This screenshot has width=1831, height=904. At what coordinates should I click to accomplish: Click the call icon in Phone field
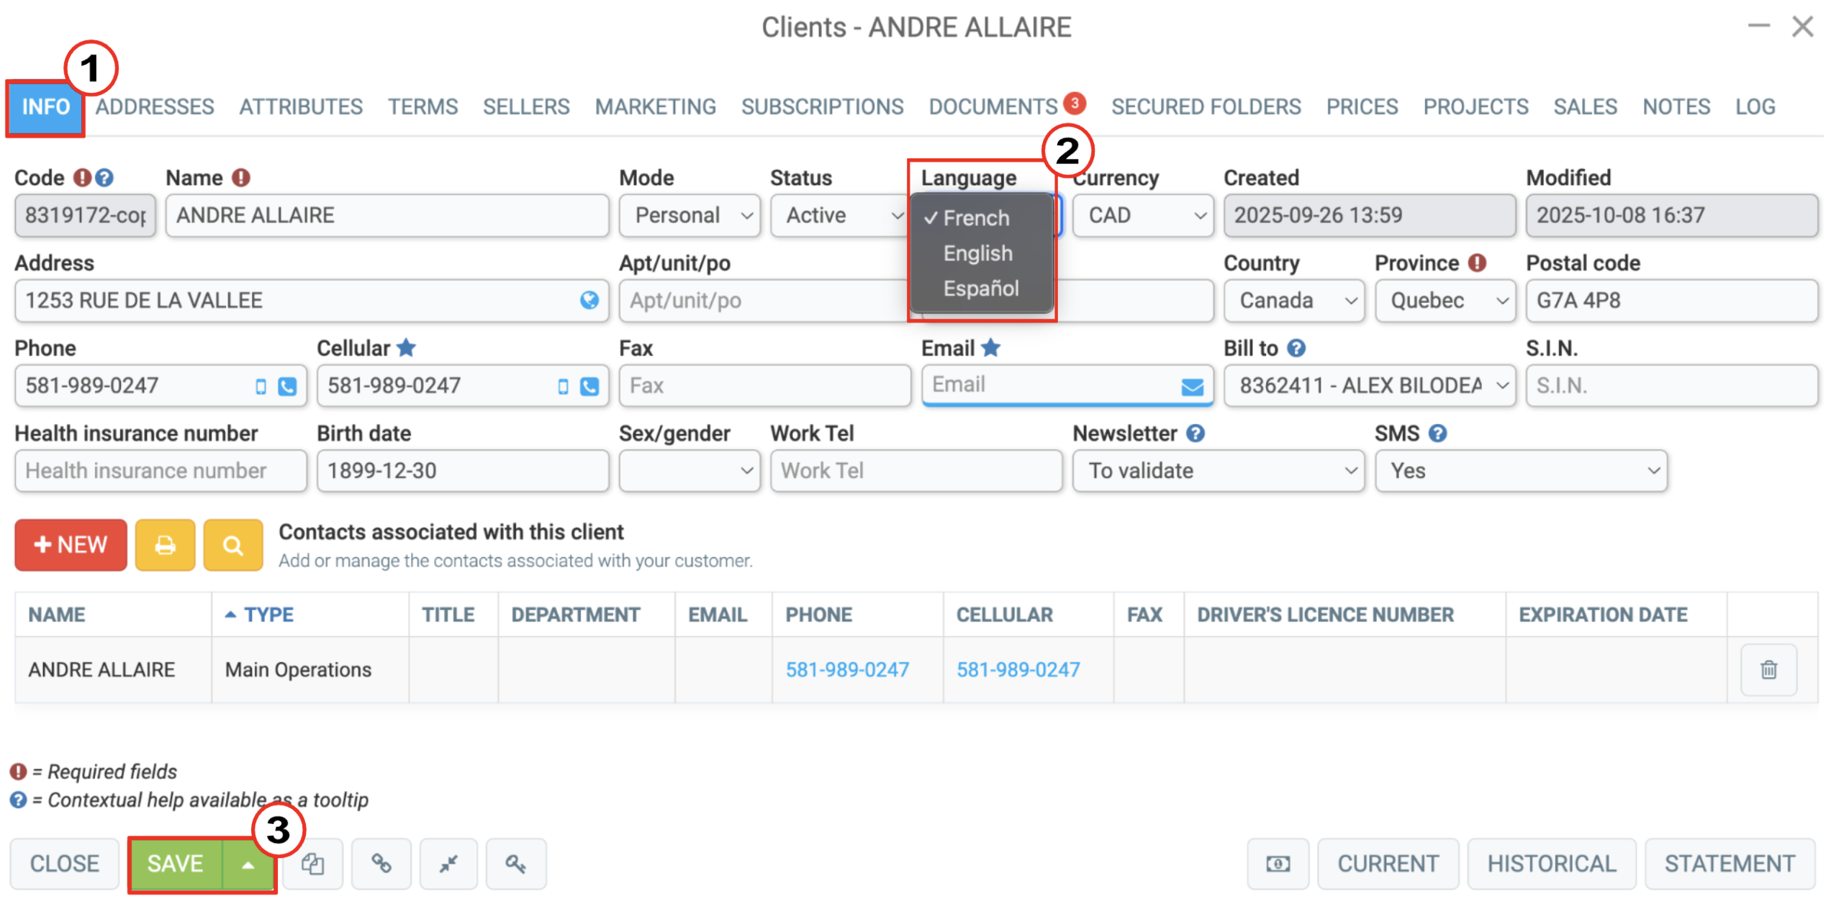pos(287,387)
